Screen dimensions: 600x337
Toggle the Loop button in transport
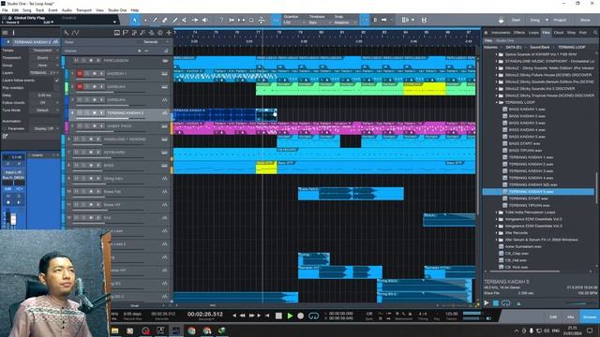(x=313, y=315)
